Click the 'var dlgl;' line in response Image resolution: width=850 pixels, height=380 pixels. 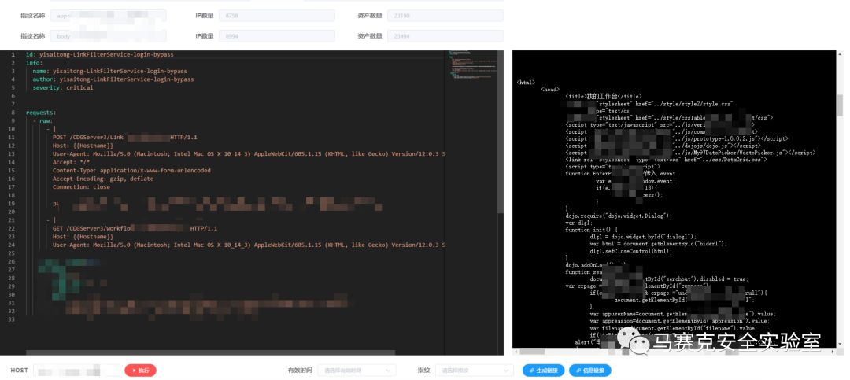[x=579, y=222]
